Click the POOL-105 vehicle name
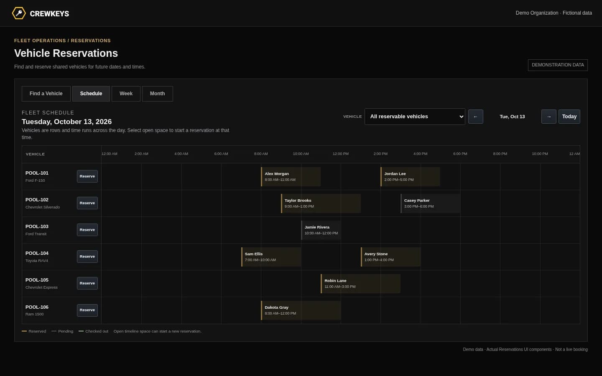 click(x=37, y=280)
